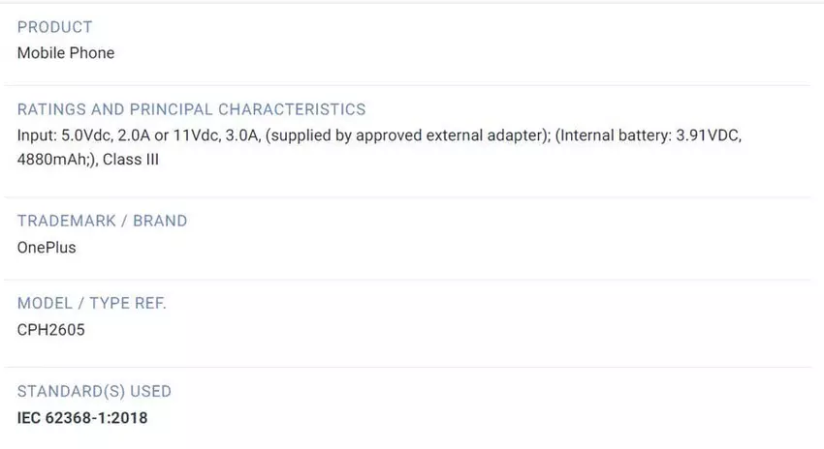Click the word 'Input:' in ratings
This screenshot has width=824, height=449.
pos(38,135)
